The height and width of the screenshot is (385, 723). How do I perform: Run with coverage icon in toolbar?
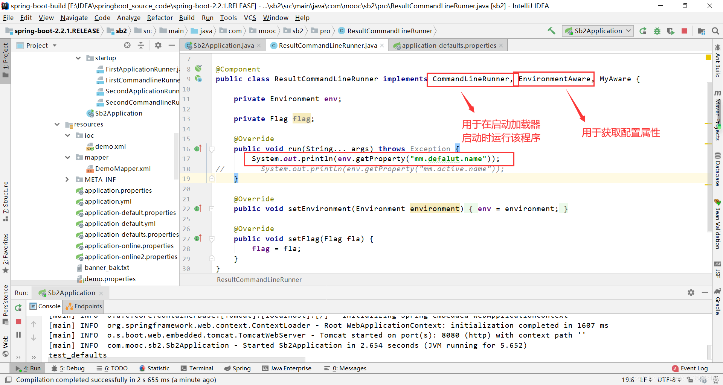(x=671, y=31)
